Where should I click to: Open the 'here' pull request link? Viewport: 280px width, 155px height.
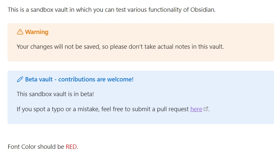pyautogui.click(x=196, y=109)
